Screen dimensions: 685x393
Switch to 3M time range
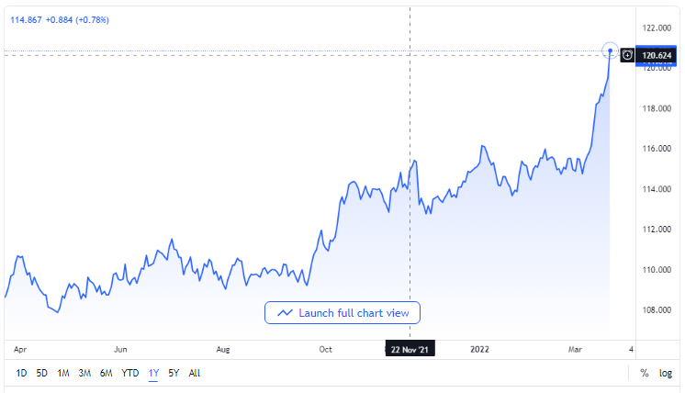click(84, 374)
